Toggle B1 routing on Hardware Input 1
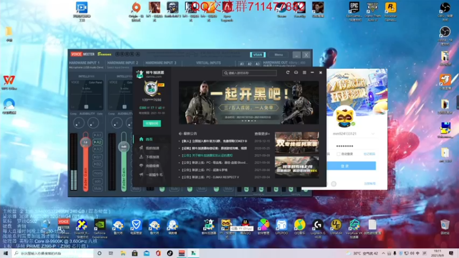Screen dimensions: 459x258 pyautogui.click(x=98, y=157)
